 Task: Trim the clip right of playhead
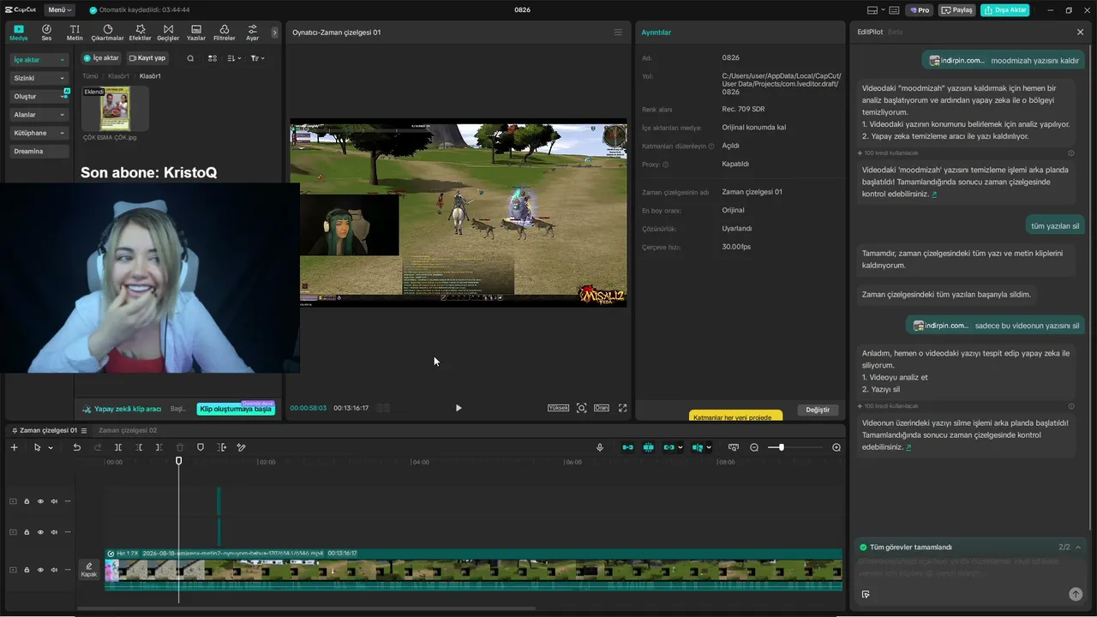[159, 447]
